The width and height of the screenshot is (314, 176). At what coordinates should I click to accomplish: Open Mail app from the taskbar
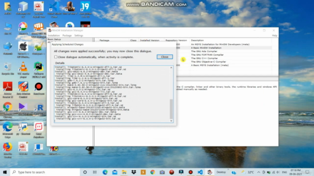pyautogui.click(x=114, y=172)
